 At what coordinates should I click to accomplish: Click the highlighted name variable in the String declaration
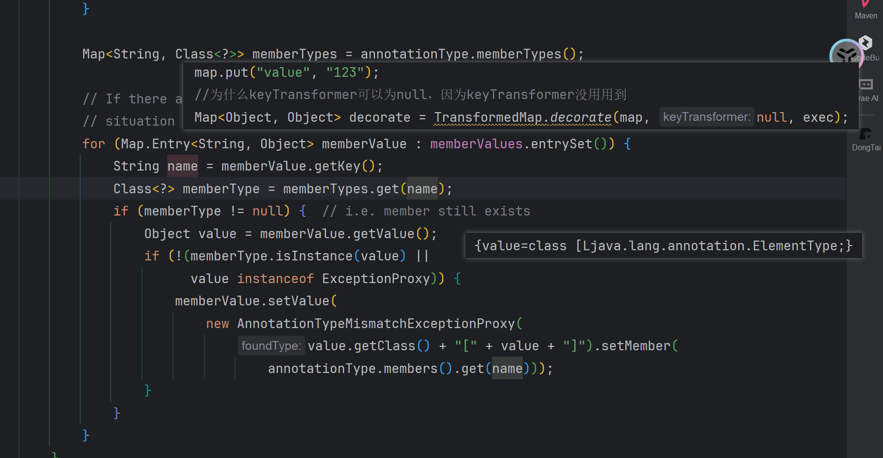point(182,166)
